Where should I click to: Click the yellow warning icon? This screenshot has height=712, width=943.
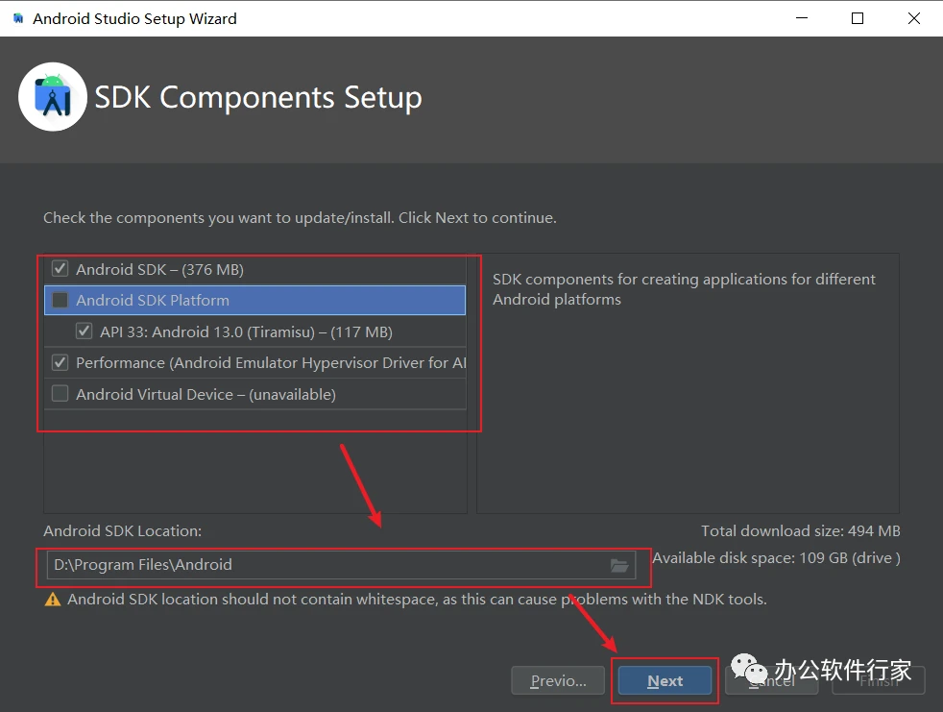click(x=52, y=600)
